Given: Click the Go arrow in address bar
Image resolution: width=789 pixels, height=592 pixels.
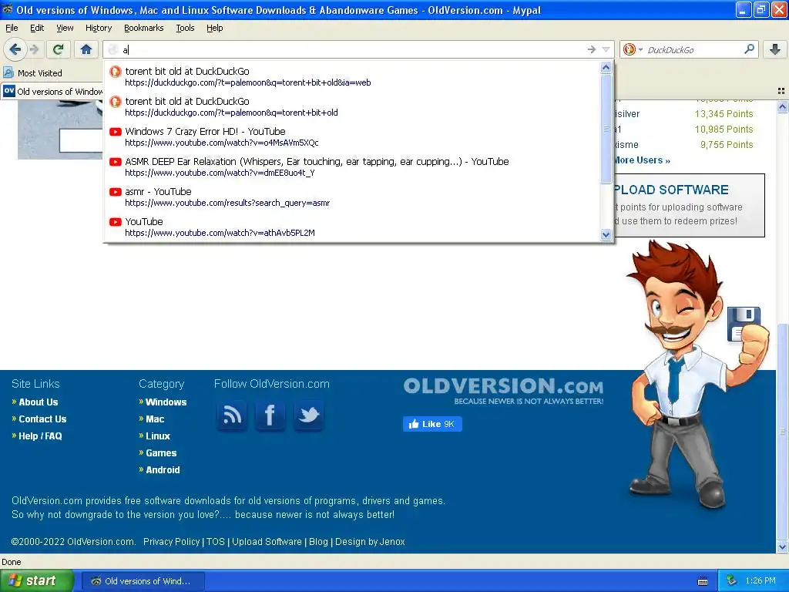Looking at the screenshot, I should point(592,49).
